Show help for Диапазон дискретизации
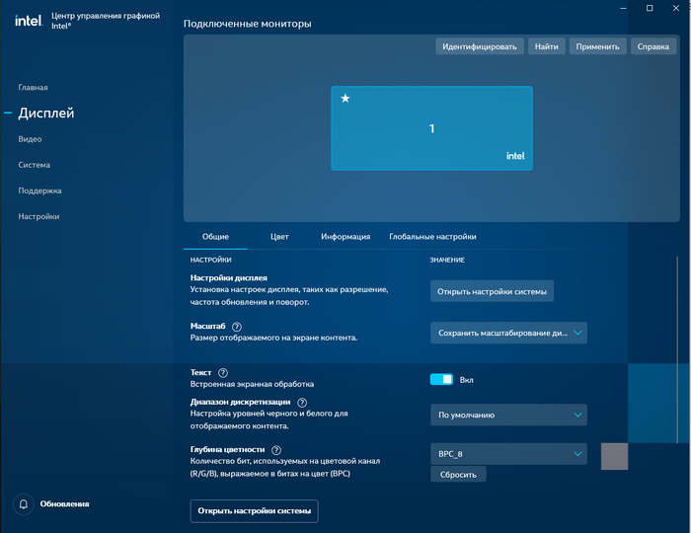 click(302, 403)
